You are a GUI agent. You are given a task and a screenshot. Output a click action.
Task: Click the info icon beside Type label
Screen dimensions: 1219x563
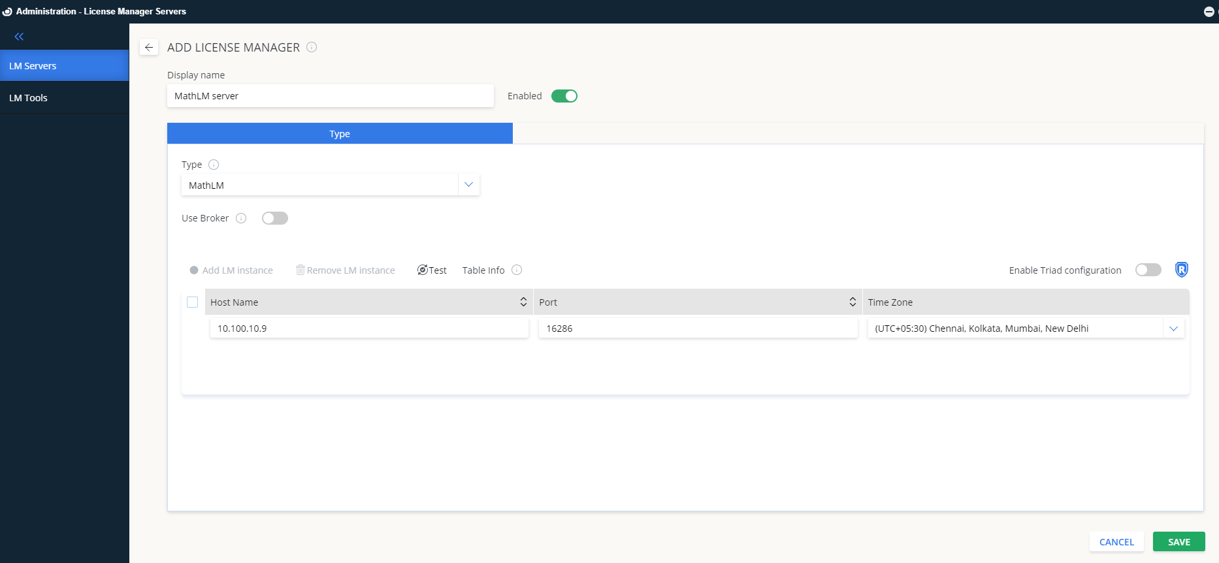[x=214, y=165]
